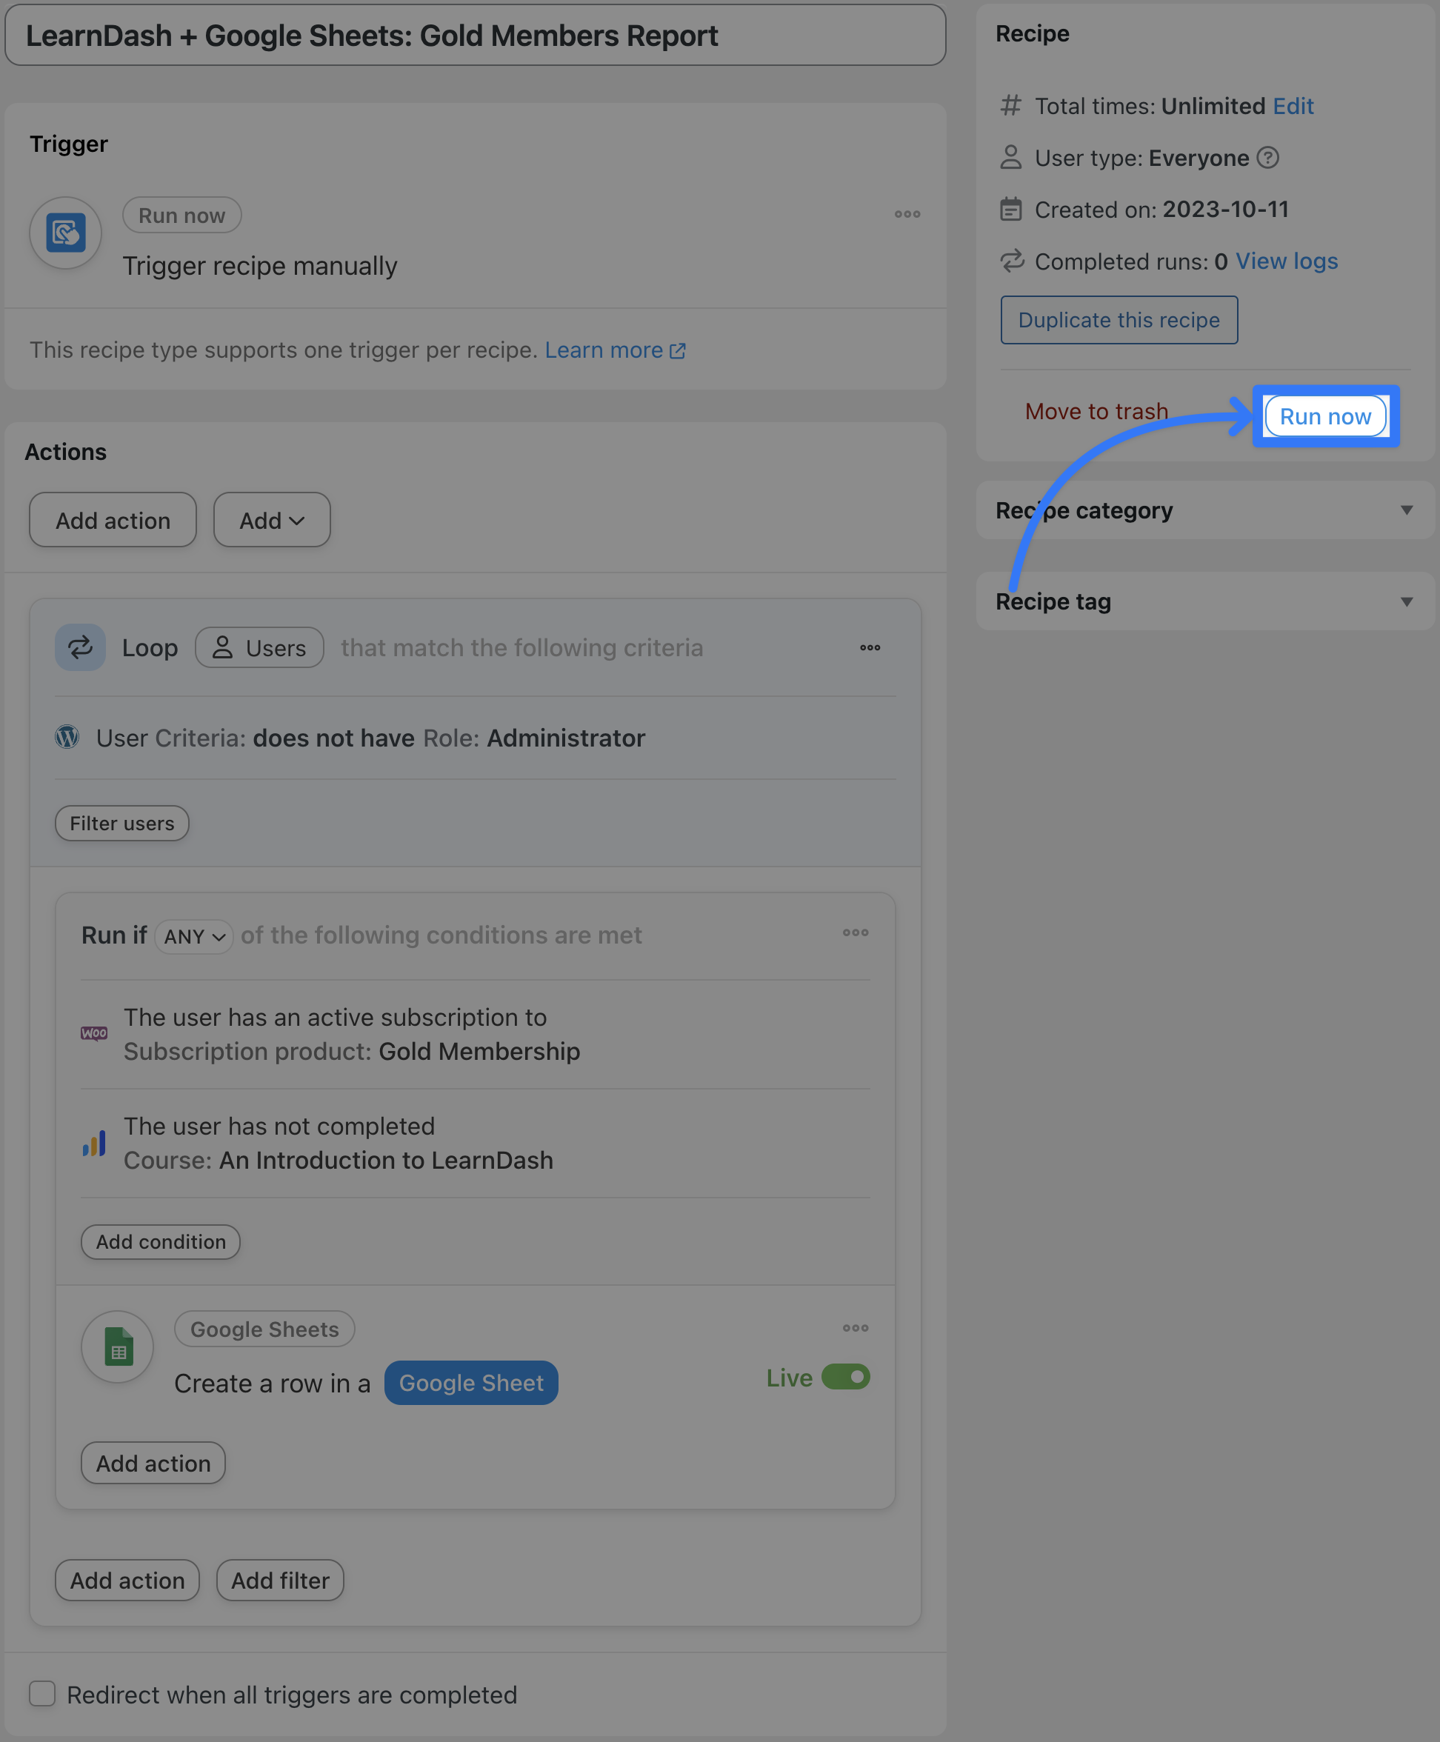1440x1742 pixels.
Task: Click the User type help question icon
Action: pyautogui.click(x=1267, y=158)
